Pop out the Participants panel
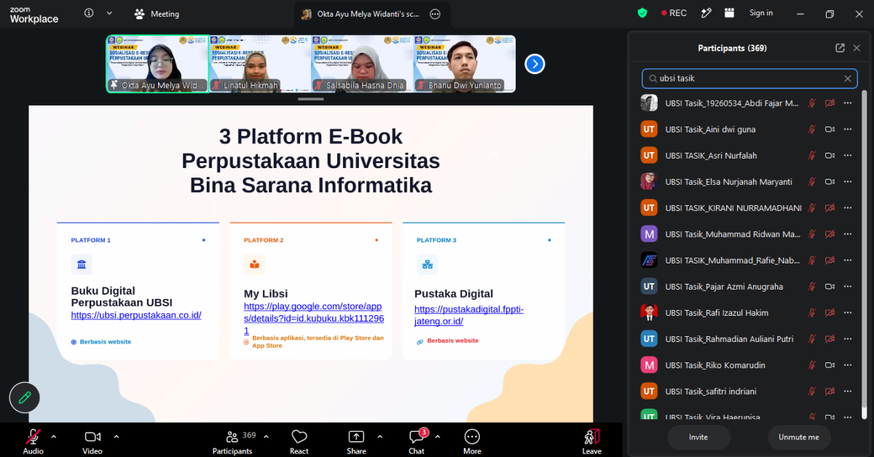Screen dimensions: 874x457 click(x=840, y=48)
